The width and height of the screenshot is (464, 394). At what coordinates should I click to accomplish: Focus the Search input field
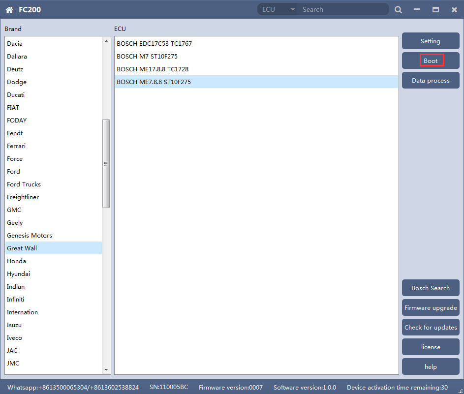click(343, 9)
